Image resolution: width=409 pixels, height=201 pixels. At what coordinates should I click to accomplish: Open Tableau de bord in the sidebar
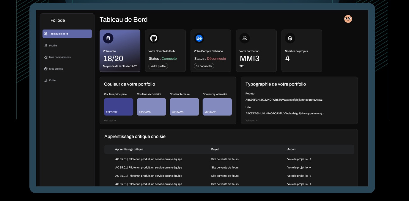(67, 34)
